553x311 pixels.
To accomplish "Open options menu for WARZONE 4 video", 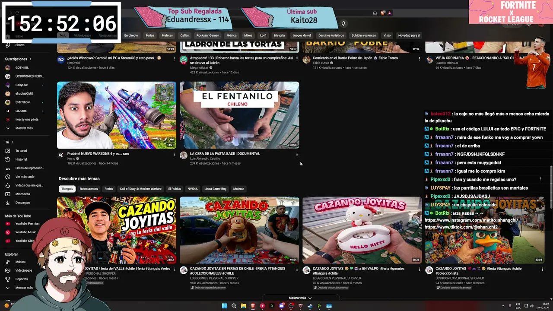I will 174,154.
